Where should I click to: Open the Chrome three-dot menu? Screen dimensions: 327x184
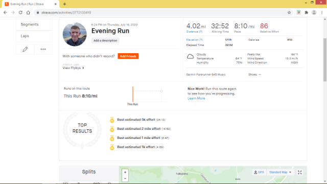pyautogui.click(x=322, y=12)
